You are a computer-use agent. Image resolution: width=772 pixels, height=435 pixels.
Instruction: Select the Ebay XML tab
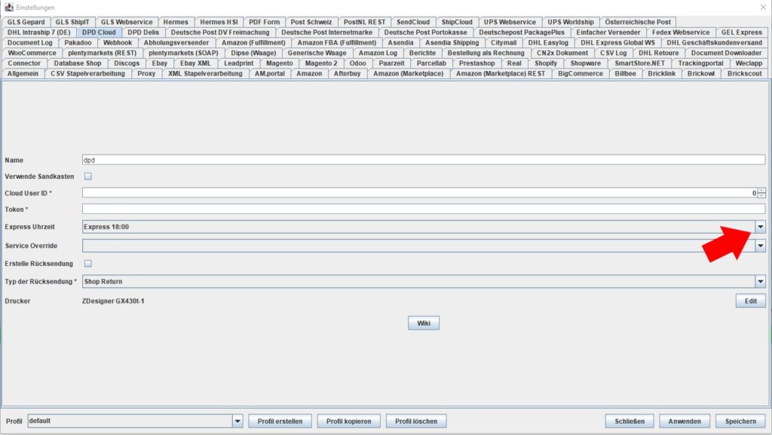coord(195,63)
